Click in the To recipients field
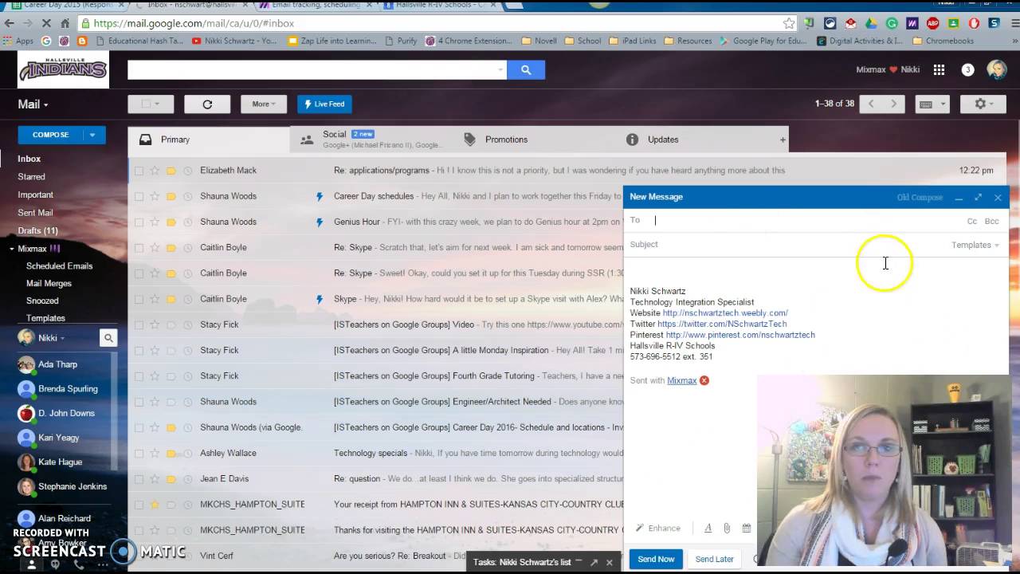1020x574 pixels. click(x=805, y=221)
